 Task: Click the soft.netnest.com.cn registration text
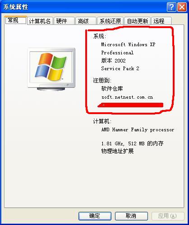(127, 97)
